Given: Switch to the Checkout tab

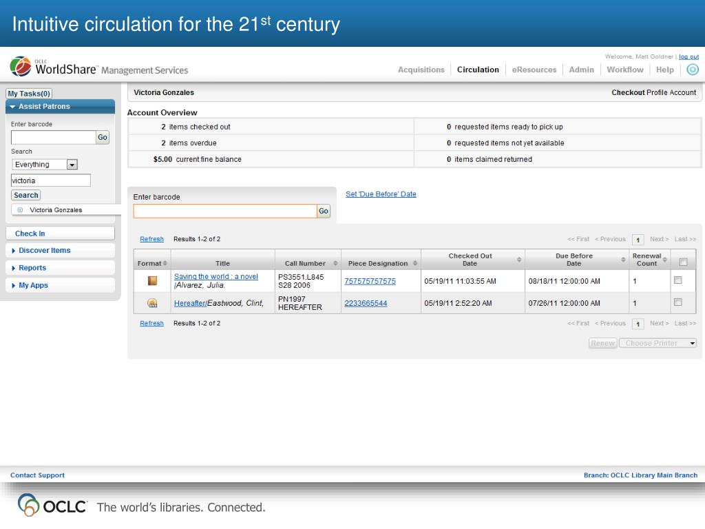Looking at the screenshot, I should (x=628, y=92).
